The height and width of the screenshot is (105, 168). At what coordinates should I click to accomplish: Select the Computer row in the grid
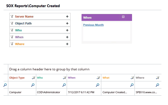83,92
